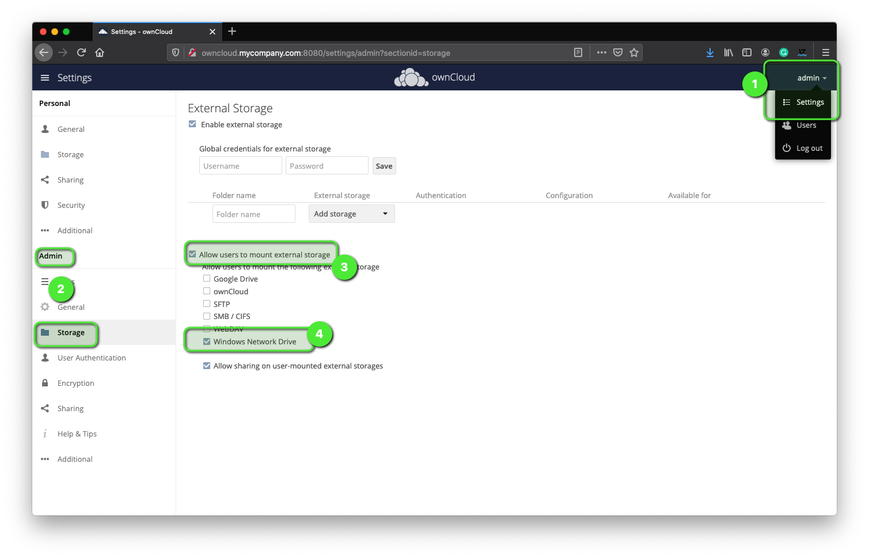This screenshot has width=869, height=558.
Task: Select the Sharing icon under Admin
Action: [x=45, y=408]
